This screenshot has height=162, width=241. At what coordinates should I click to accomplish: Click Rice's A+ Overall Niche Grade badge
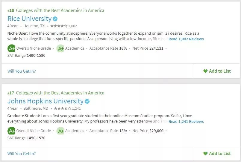pos(11,48)
